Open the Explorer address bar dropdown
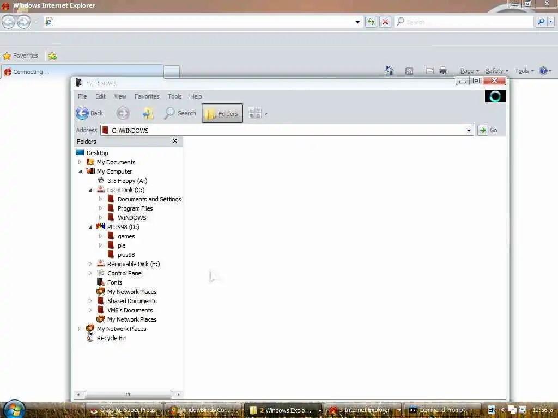The width and height of the screenshot is (558, 418). tap(469, 131)
